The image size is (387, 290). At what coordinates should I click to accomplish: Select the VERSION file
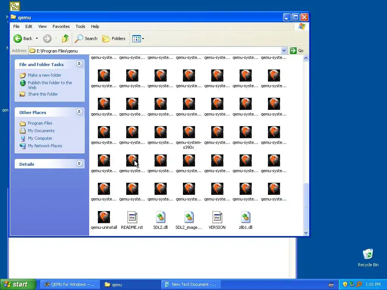[217, 220]
